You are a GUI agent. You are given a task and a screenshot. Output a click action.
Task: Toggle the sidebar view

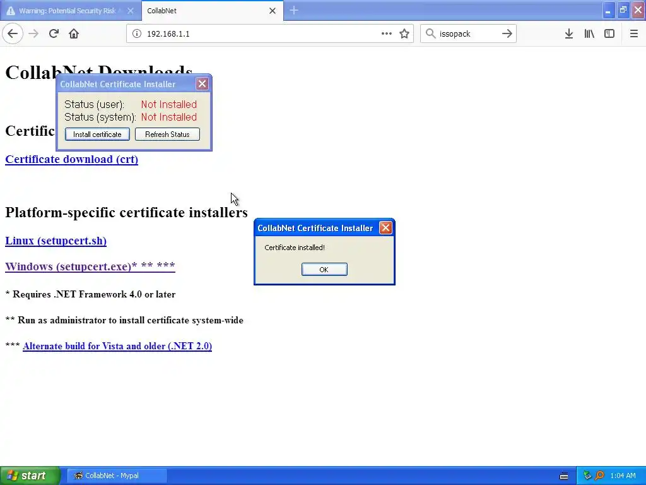coord(609,33)
